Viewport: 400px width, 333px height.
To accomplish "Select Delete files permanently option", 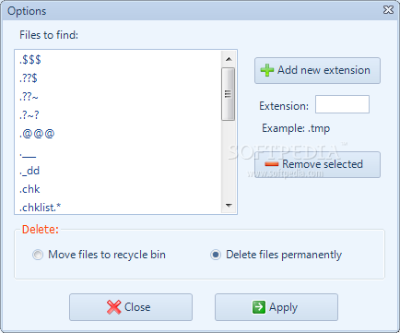I will point(216,255).
